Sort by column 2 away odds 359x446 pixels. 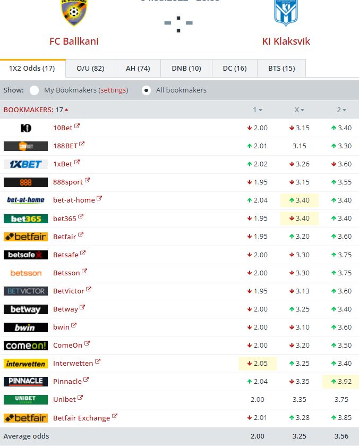tap(341, 110)
